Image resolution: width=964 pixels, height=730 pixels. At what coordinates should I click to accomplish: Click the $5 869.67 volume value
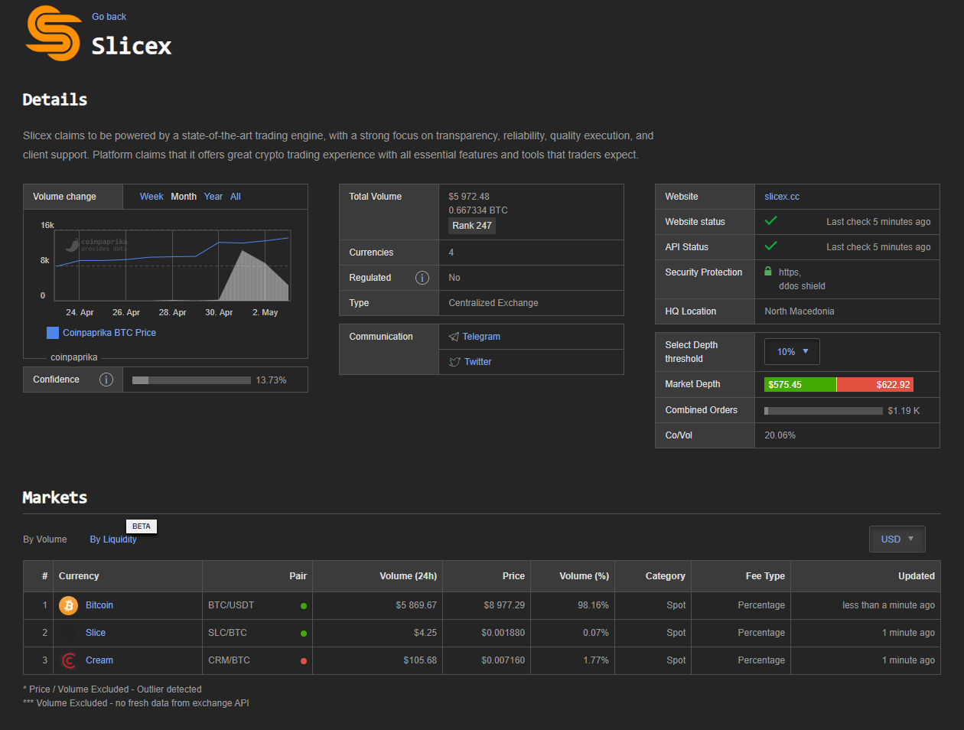[416, 605]
